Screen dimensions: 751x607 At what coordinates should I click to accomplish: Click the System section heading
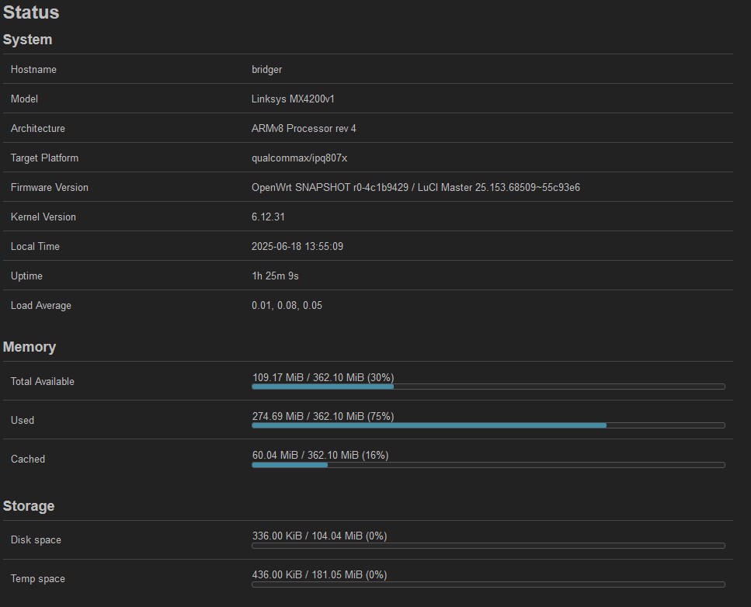coord(27,40)
